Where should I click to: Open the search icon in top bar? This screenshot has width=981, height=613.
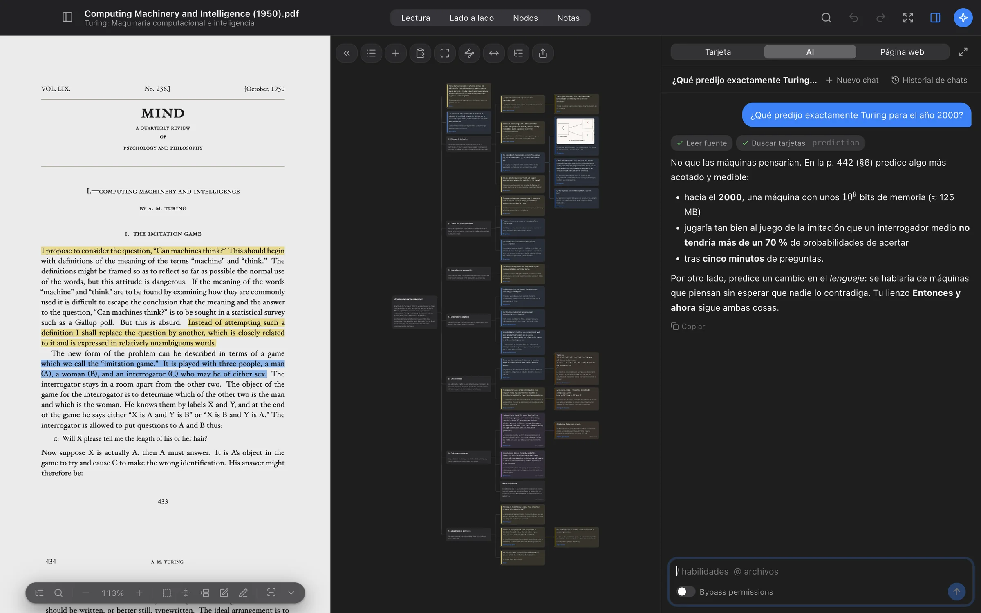[x=826, y=18]
